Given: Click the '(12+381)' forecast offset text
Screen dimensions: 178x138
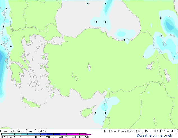Looking at the screenshot, I should pos(169,131).
